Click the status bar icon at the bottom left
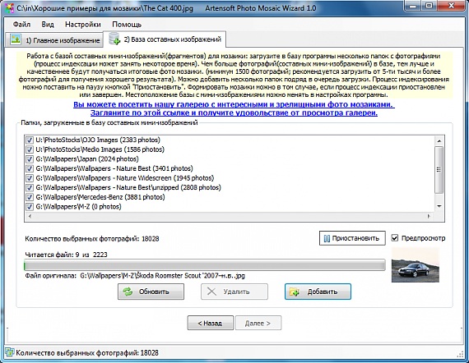Image resolution: width=469 pixels, height=363 pixels. click(x=10, y=352)
